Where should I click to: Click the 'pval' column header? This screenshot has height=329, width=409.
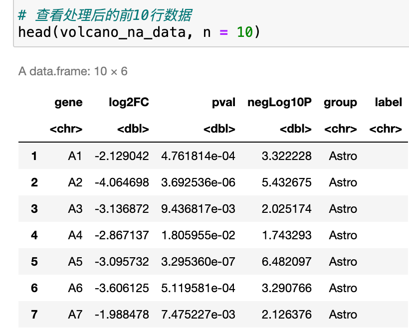click(x=223, y=102)
